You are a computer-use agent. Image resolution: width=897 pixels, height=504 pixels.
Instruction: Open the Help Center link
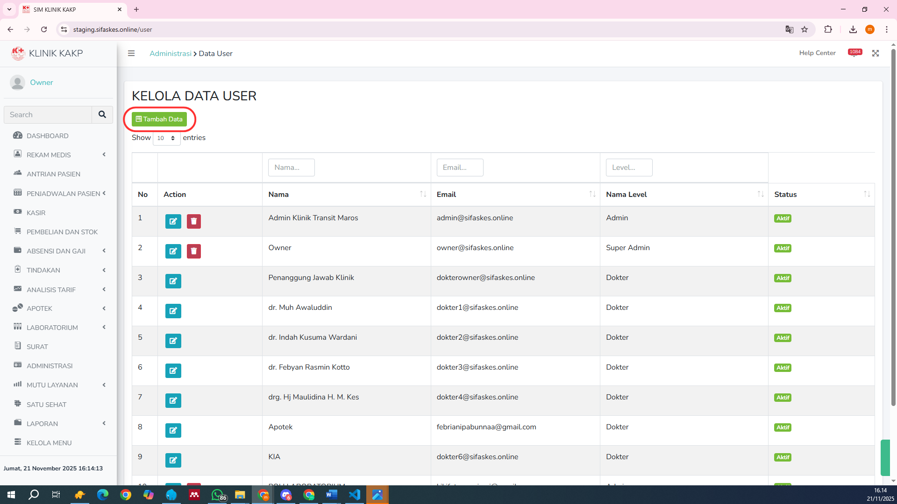(817, 53)
